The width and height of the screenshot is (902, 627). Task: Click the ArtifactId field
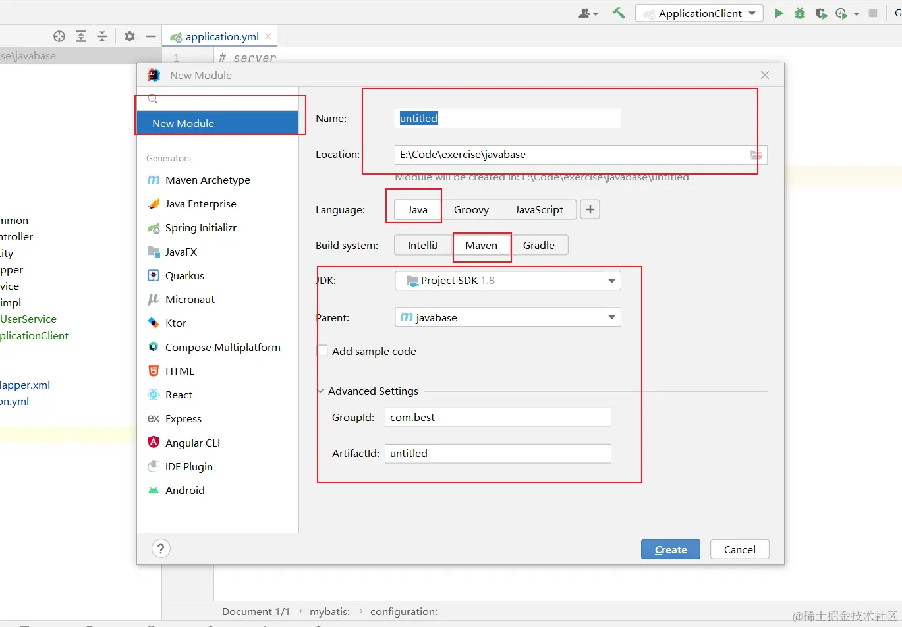pos(498,453)
